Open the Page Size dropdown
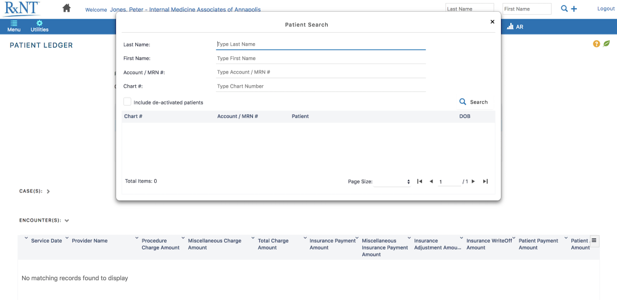 [392, 182]
